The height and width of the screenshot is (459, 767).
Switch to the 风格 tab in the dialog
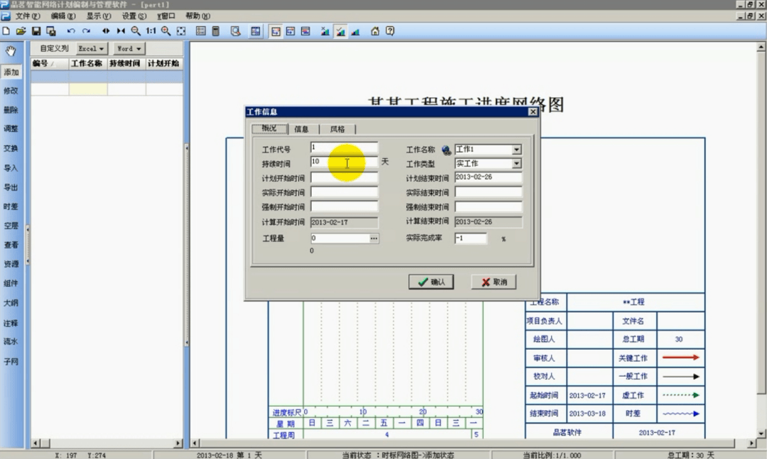(337, 129)
